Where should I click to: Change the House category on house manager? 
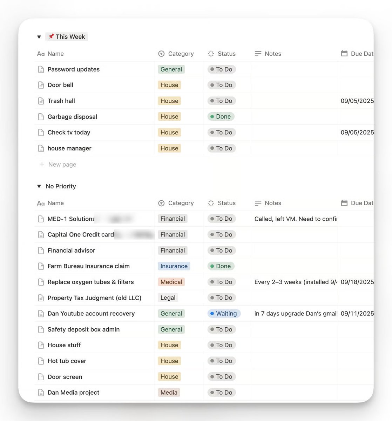coord(169,148)
